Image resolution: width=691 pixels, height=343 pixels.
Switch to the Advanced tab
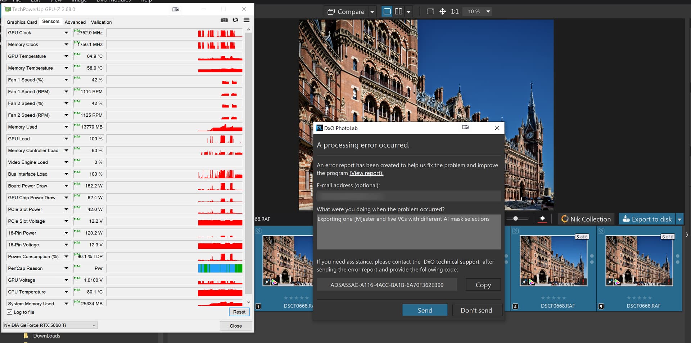(75, 22)
